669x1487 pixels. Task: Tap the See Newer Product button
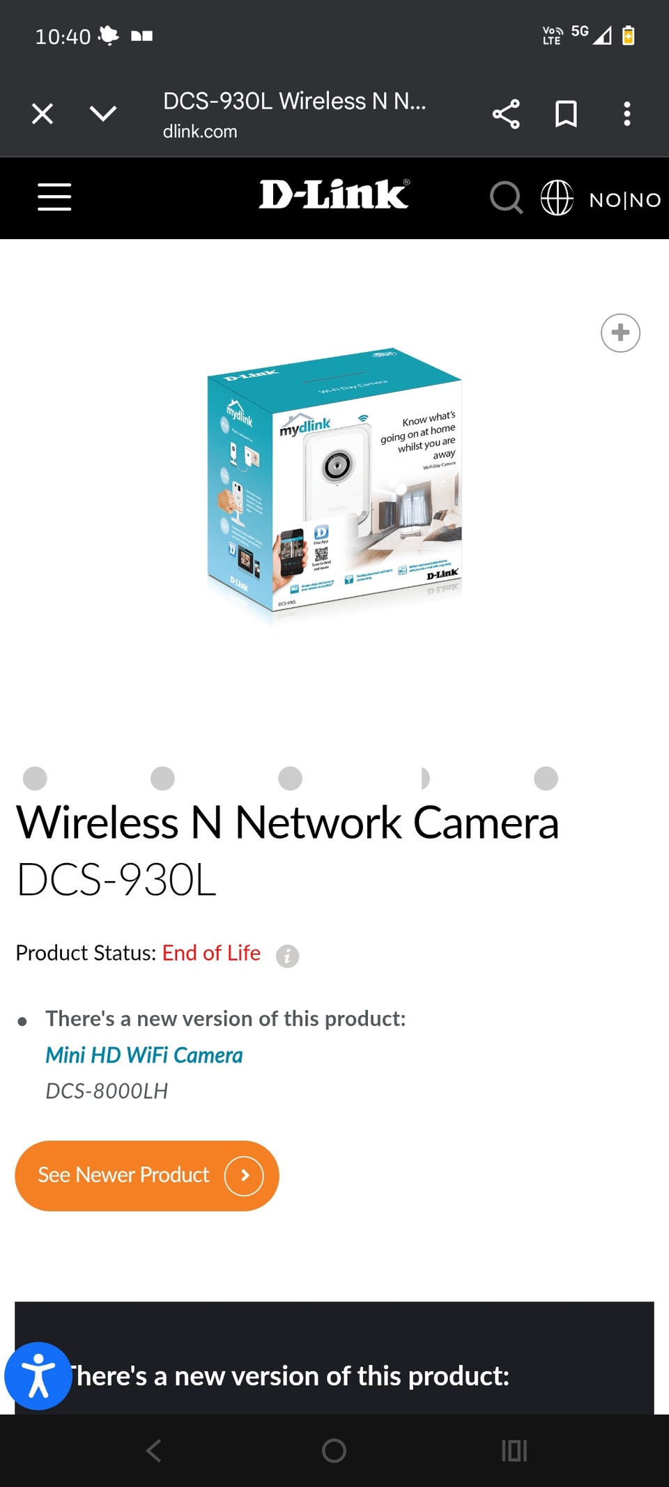[147, 1175]
